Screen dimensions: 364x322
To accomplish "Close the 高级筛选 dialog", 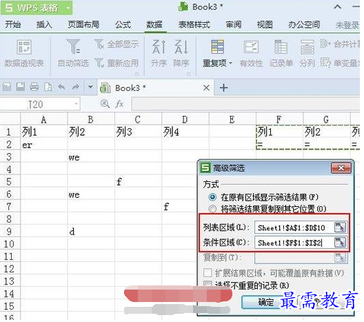I will [x=341, y=168].
